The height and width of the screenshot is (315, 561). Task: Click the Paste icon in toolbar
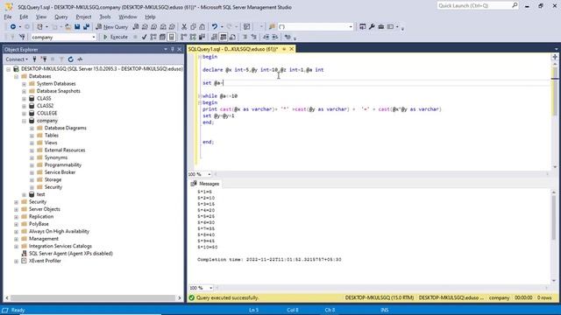[x=202, y=27]
